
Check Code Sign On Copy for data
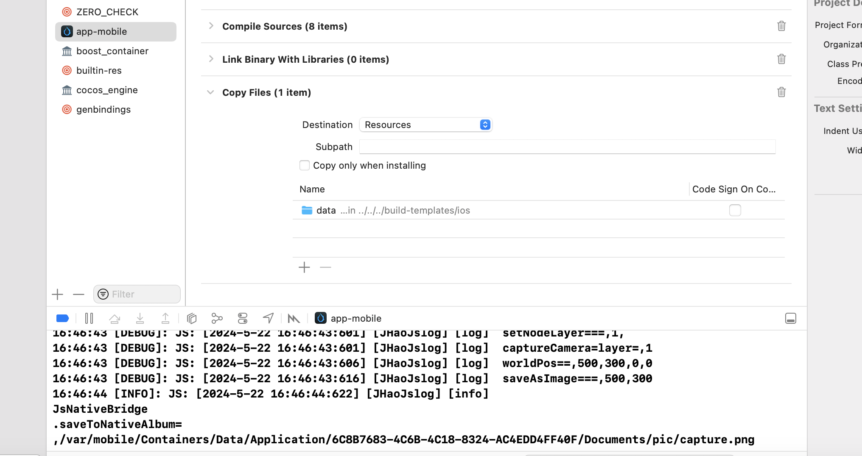click(x=735, y=210)
